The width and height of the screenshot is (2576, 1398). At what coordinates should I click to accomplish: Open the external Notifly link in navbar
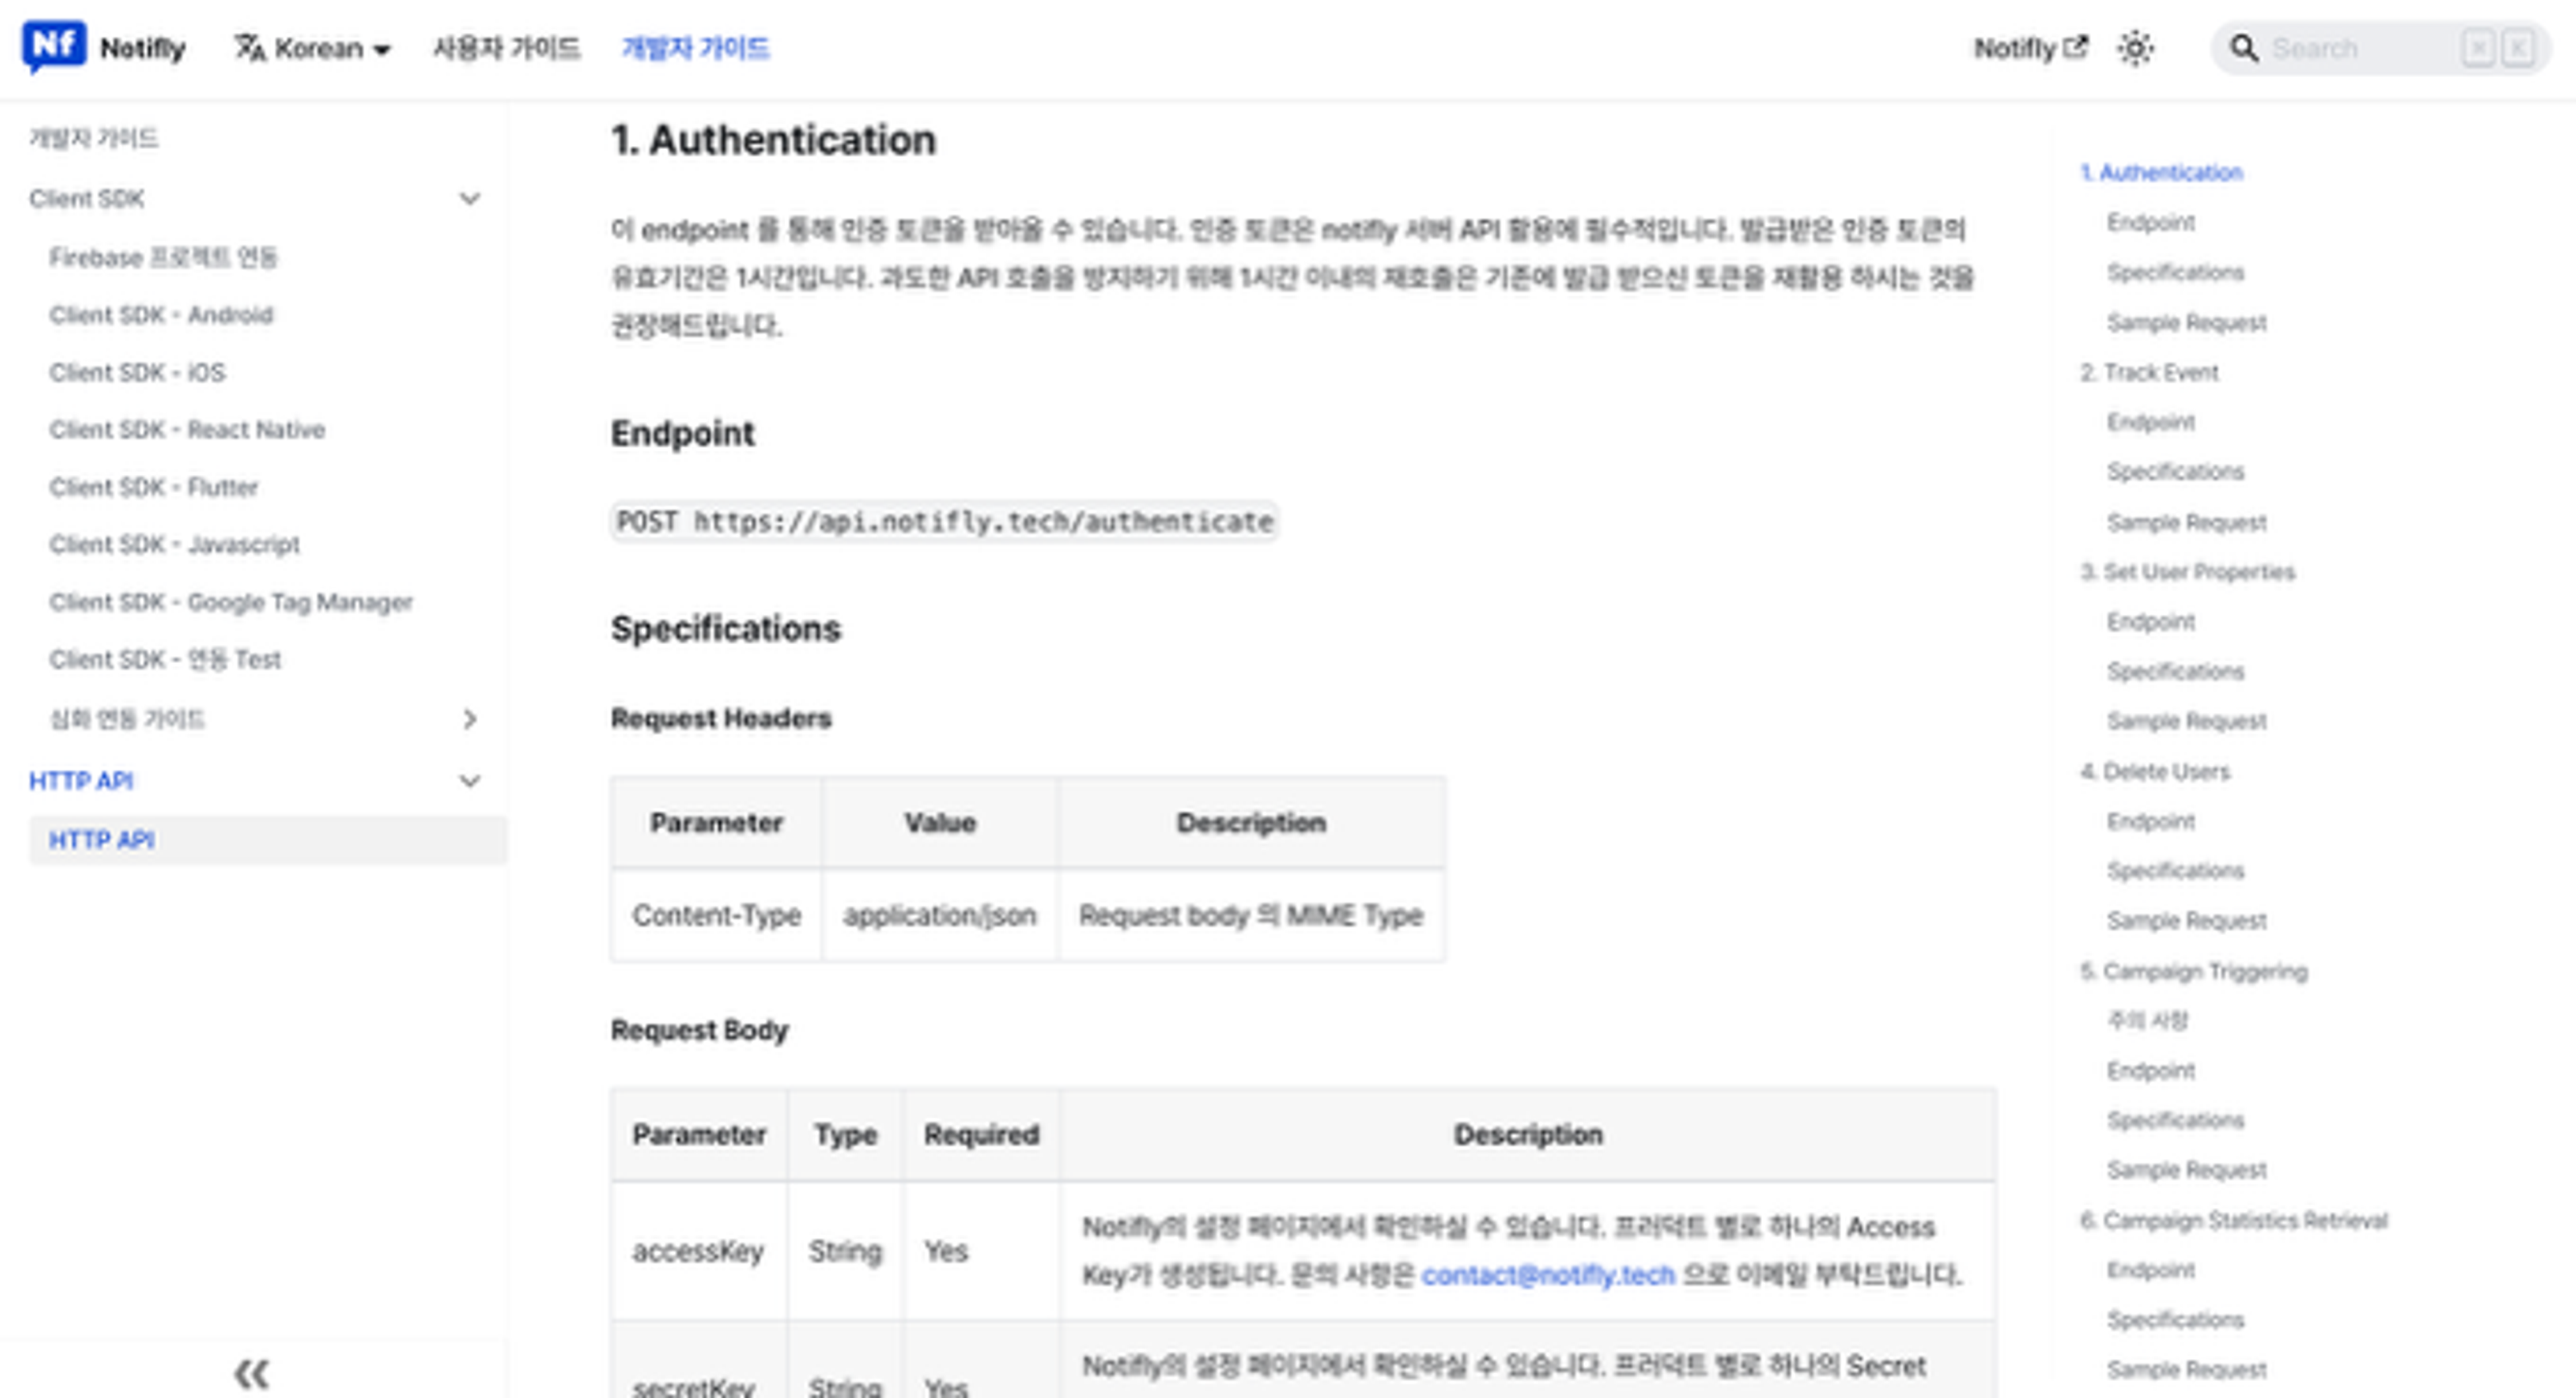pyautogui.click(x=2030, y=48)
